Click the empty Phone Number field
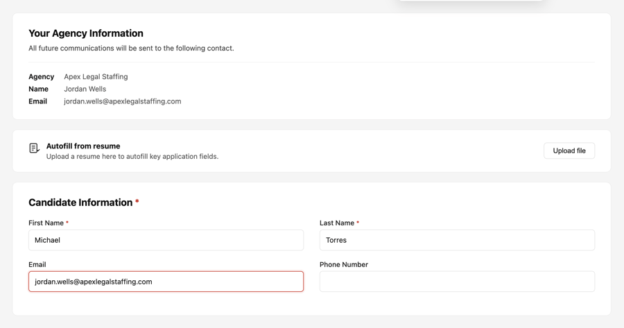Viewport: 624px width, 328px height. (x=457, y=282)
